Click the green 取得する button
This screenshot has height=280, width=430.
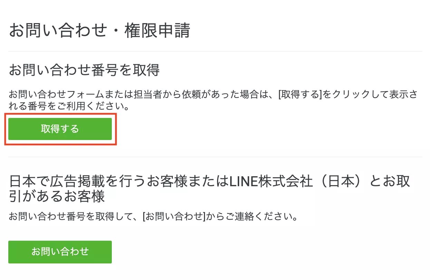click(x=60, y=129)
